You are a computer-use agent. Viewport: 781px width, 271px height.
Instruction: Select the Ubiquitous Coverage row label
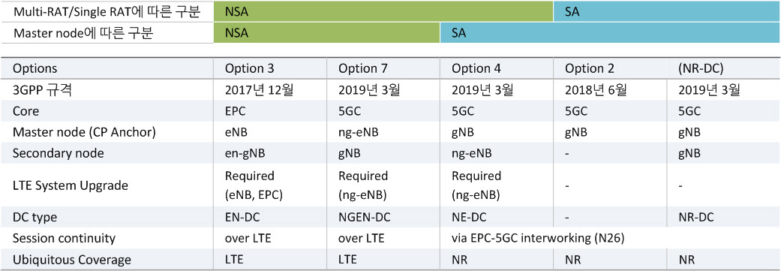point(72,260)
